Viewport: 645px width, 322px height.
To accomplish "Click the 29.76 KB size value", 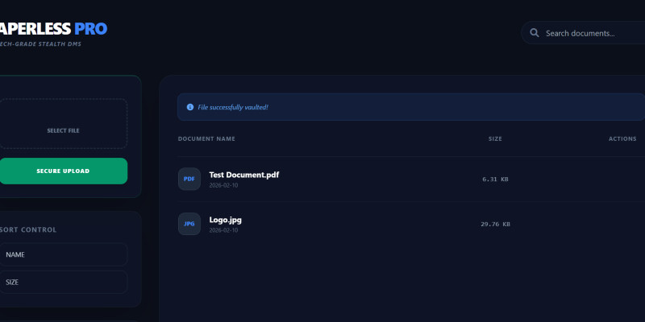I will pyautogui.click(x=495, y=225).
